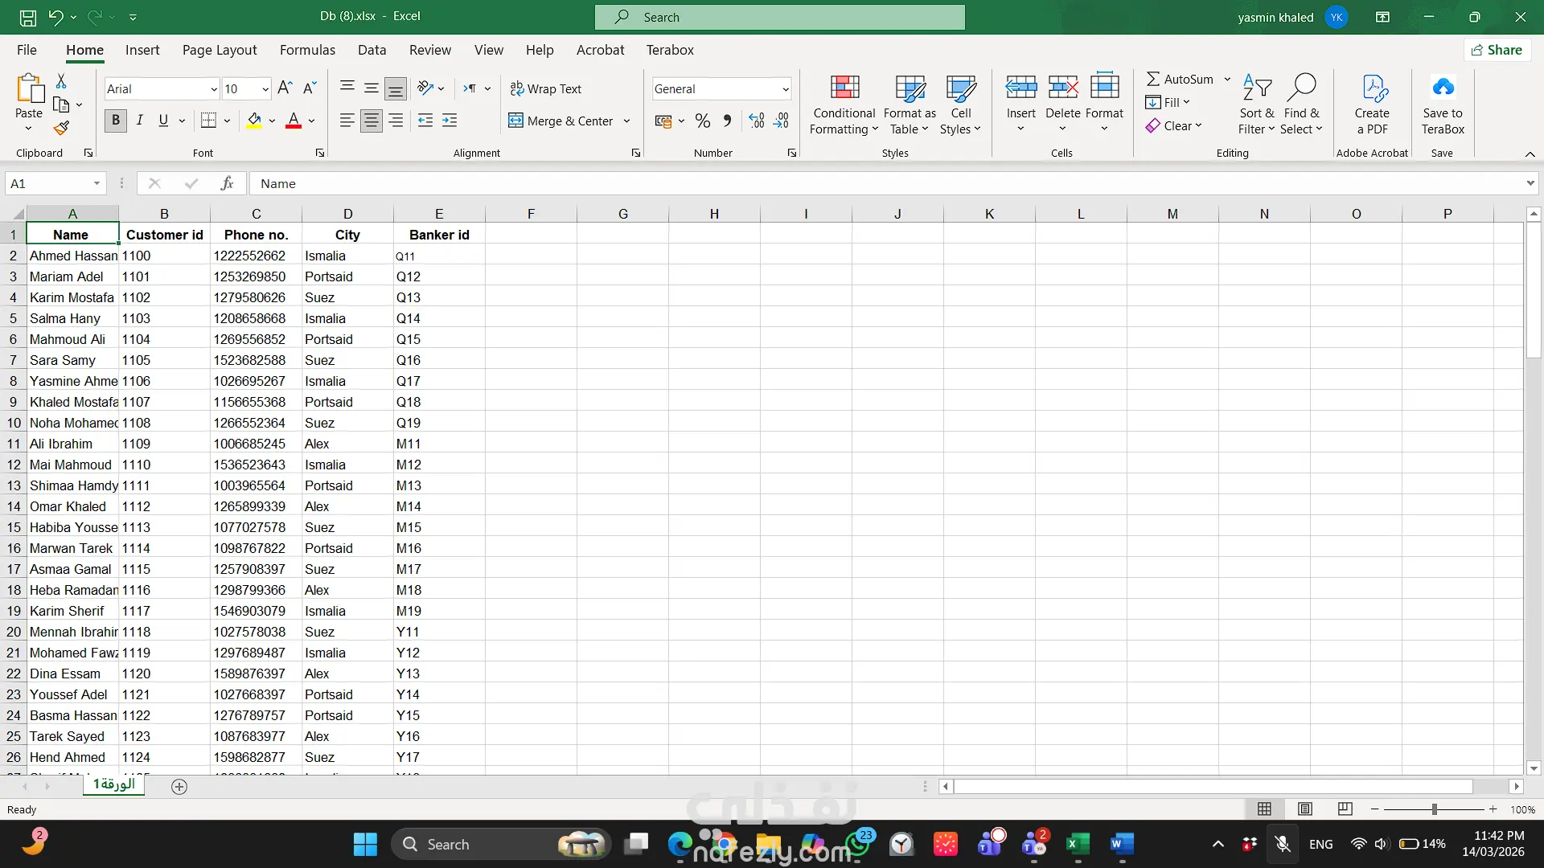Open the Name Box dropdown arrow
This screenshot has height=868, width=1544.
pyautogui.click(x=96, y=183)
